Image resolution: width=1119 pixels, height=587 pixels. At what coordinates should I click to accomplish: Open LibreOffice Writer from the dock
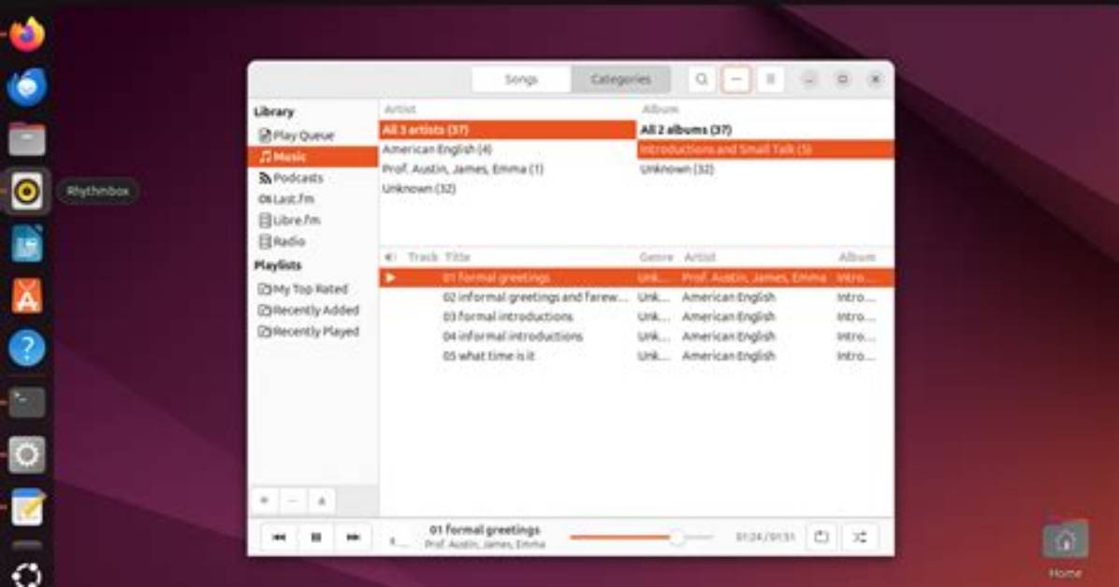coord(26,243)
